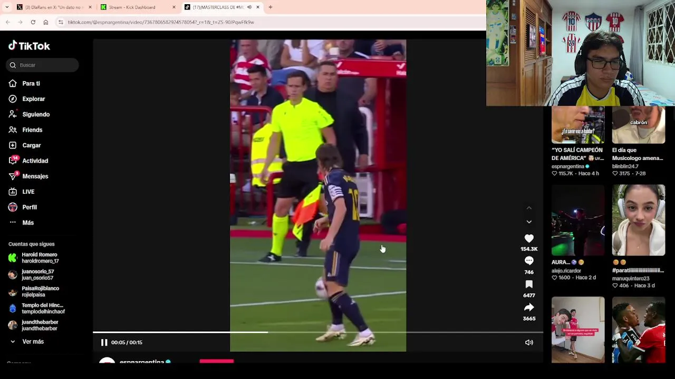675x379 pixels.
Task: Open a new browser tab
Action: pos(271,7)
